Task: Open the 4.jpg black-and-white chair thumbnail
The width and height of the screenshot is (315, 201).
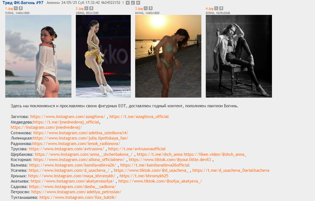Action: click(239, 56)
